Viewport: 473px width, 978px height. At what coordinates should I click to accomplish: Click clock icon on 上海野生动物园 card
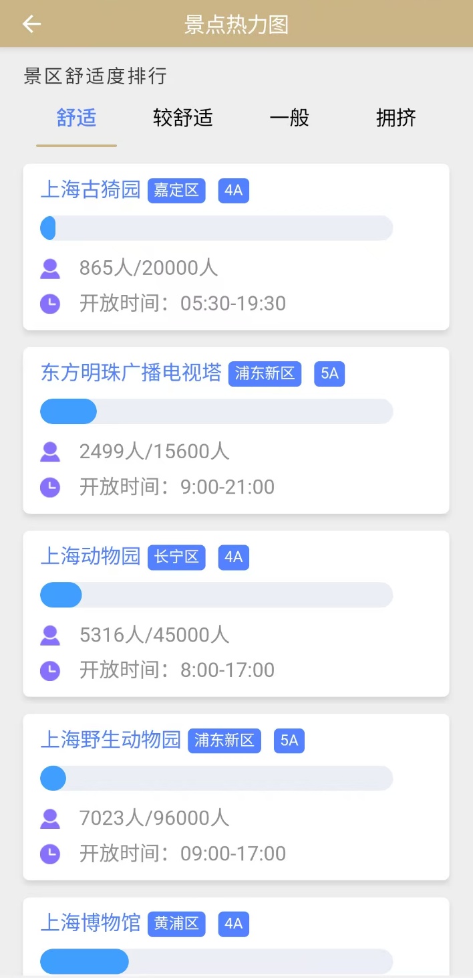pyautogui.click(x=50, y=854)
